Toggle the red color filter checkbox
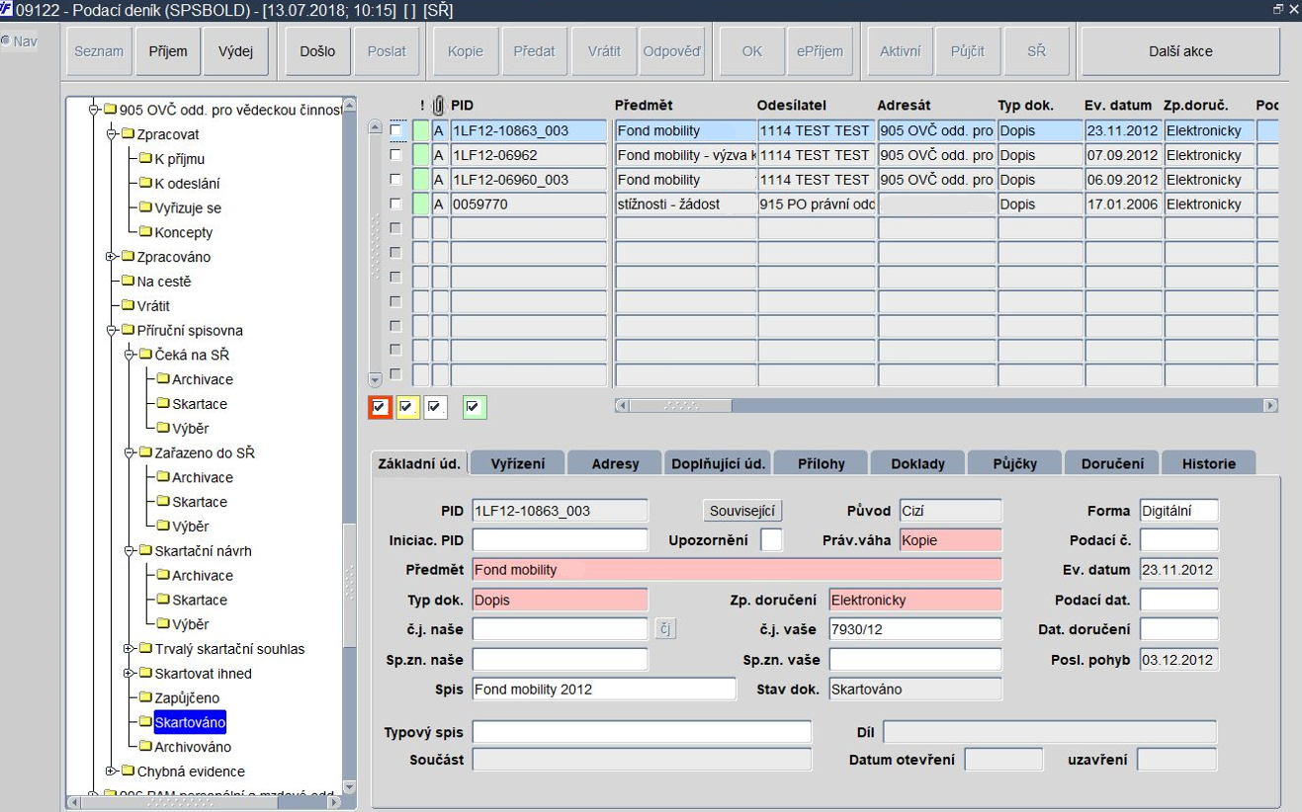Screen dimensions: 1302x812 (x=380, y=407)
